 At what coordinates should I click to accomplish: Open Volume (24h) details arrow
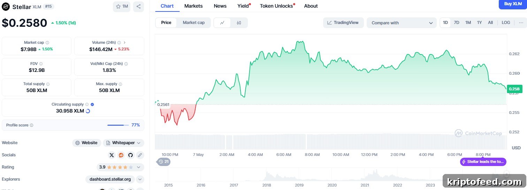[125, 42]
